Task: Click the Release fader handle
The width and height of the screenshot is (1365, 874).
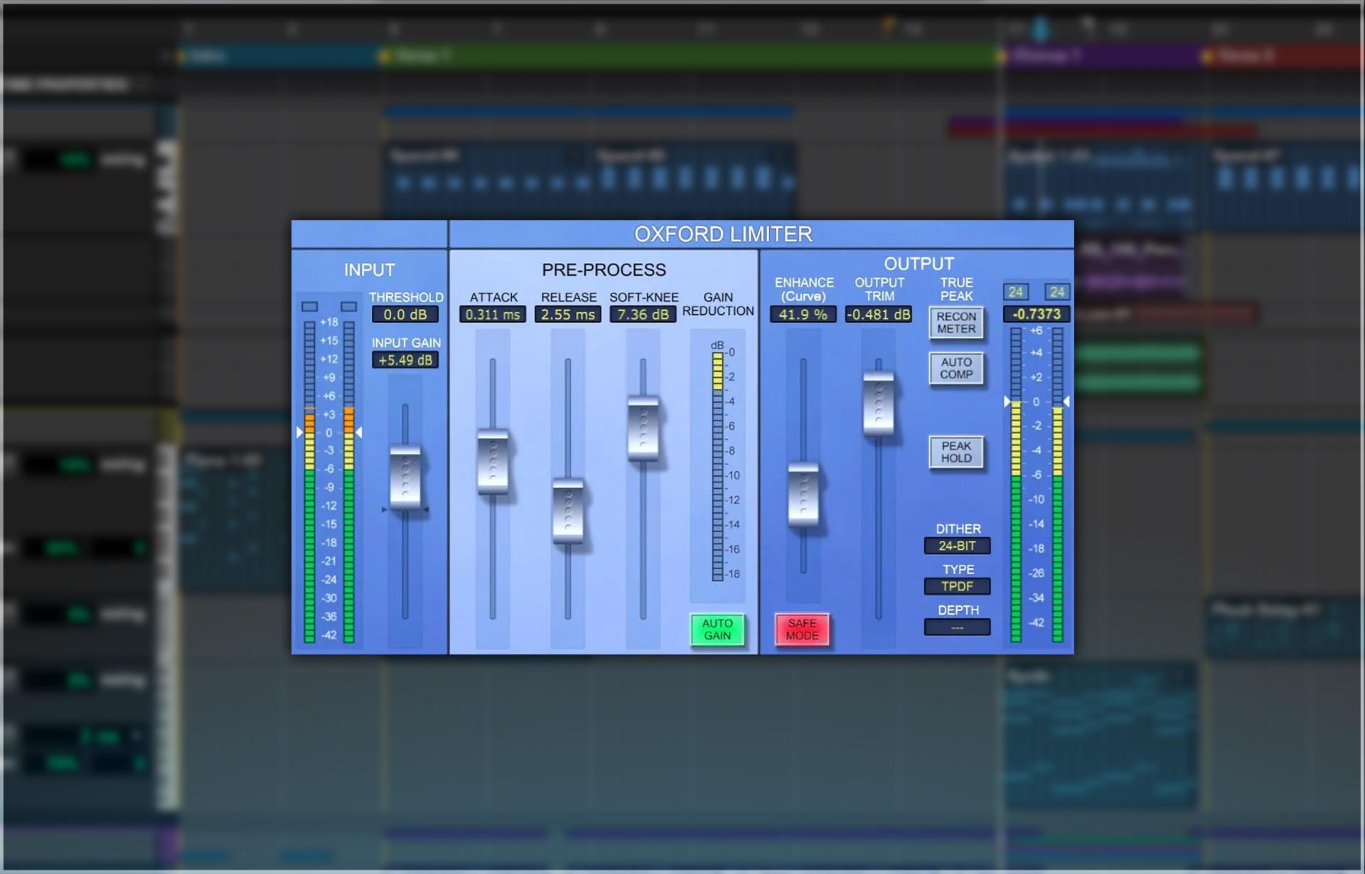Action: coord(568,512)
